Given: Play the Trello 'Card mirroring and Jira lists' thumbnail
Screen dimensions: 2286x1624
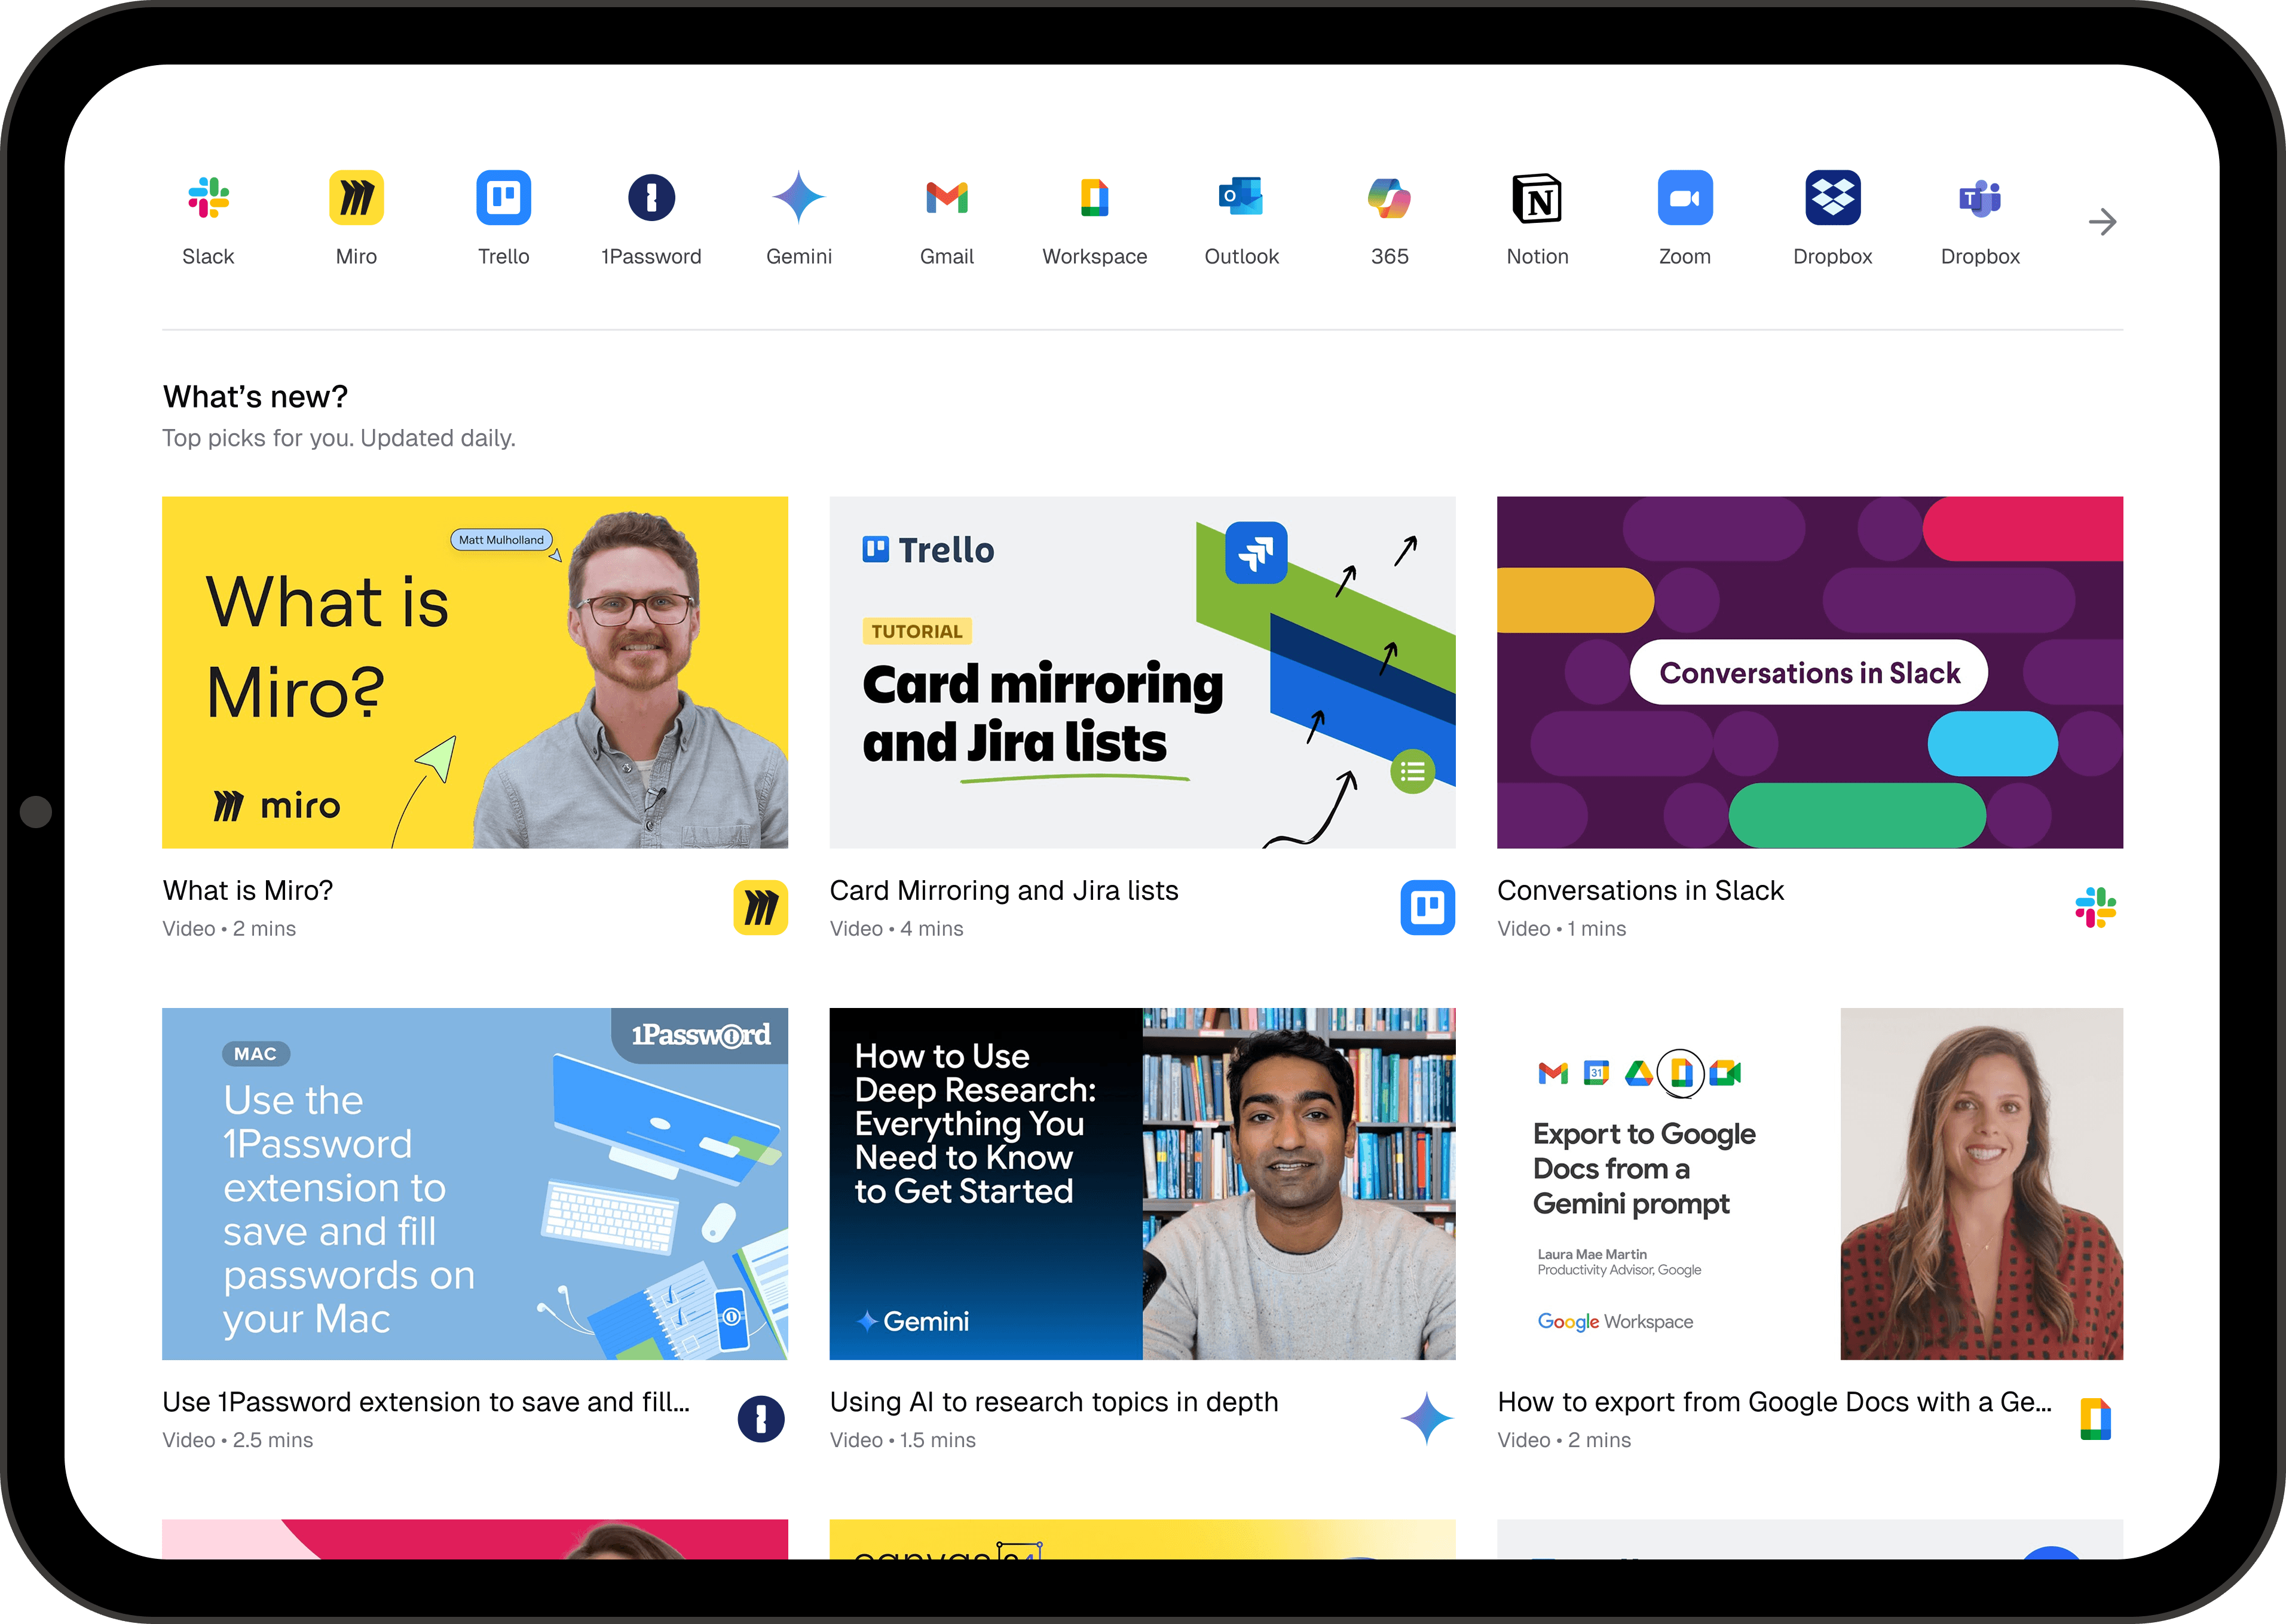Looking at the screenshot, I should 1142,672.
